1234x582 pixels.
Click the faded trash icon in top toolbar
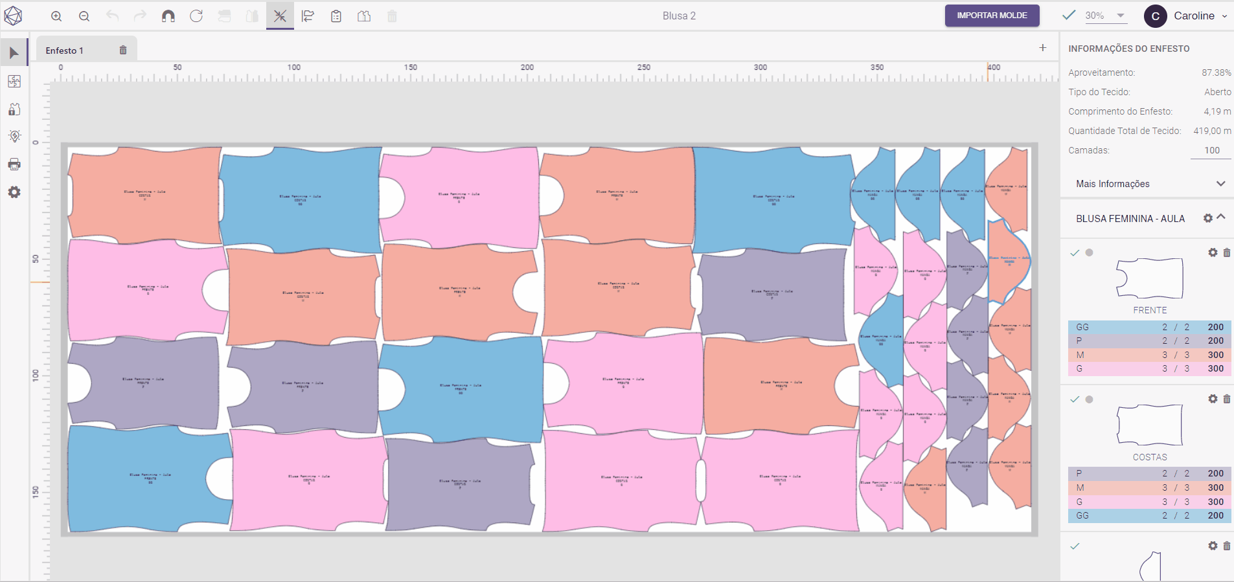pos(392,16)
